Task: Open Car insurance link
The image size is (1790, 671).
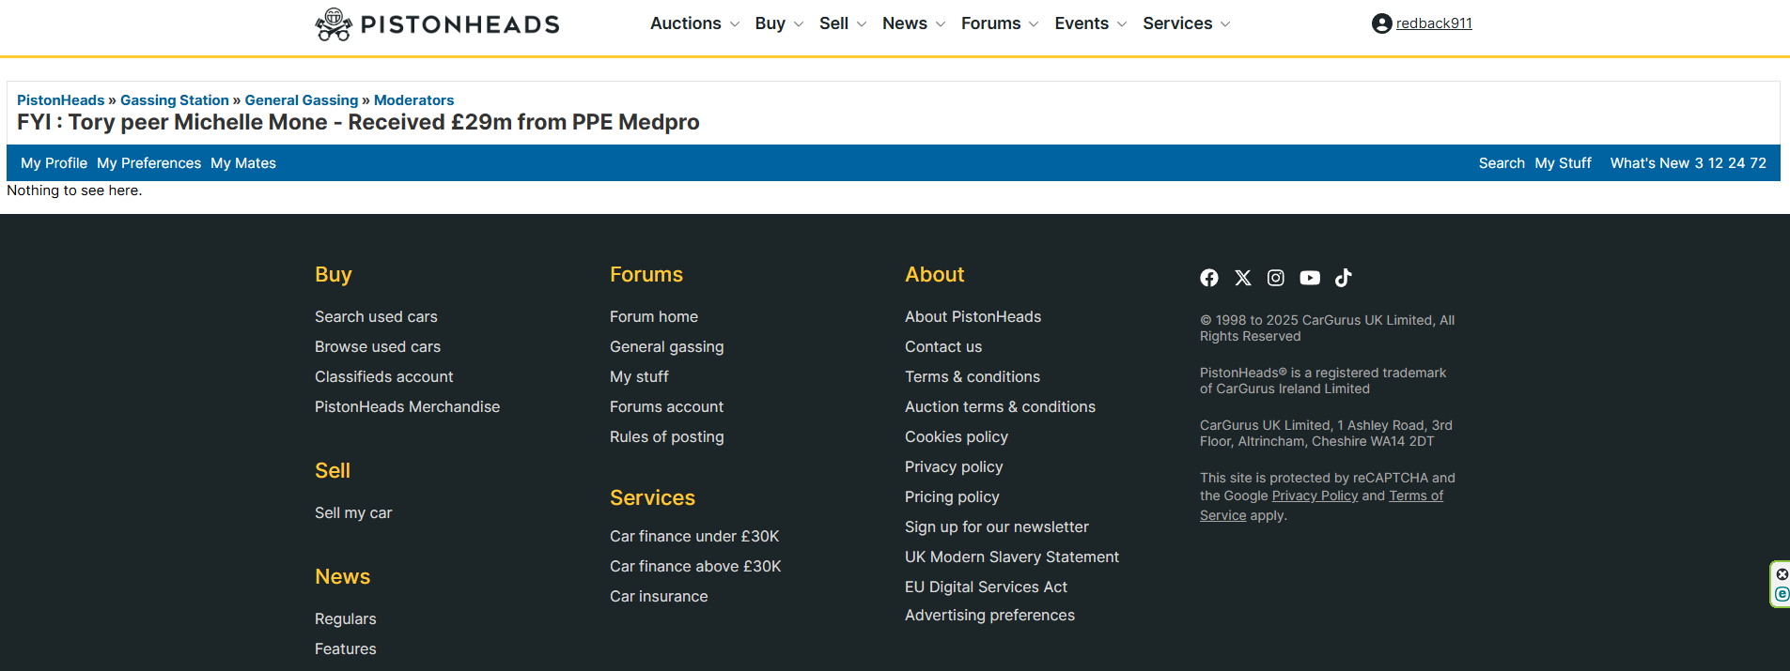Action: [659, 597]
